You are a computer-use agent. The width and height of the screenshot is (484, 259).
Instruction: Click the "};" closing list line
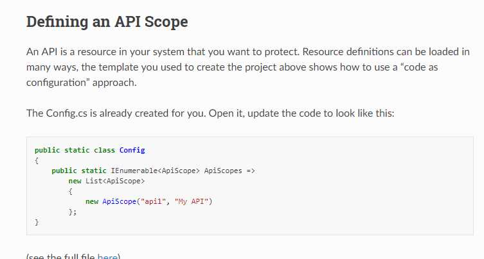[73, 212]
